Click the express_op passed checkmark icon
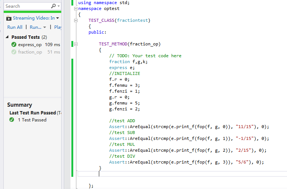 tap(14, 45)
